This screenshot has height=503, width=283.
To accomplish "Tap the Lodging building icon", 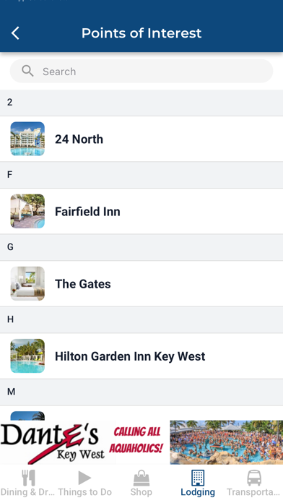I will (198, 478).
